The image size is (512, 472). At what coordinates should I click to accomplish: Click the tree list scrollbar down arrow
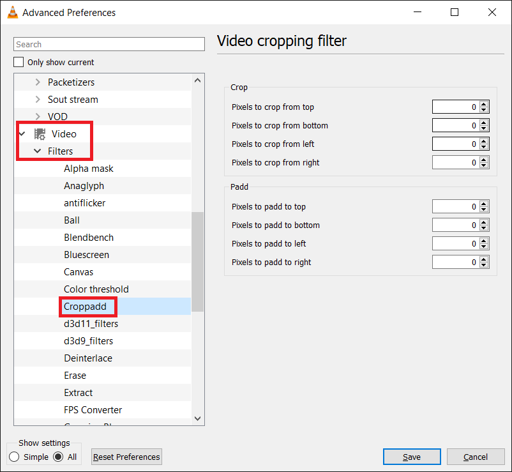[197, 417]
